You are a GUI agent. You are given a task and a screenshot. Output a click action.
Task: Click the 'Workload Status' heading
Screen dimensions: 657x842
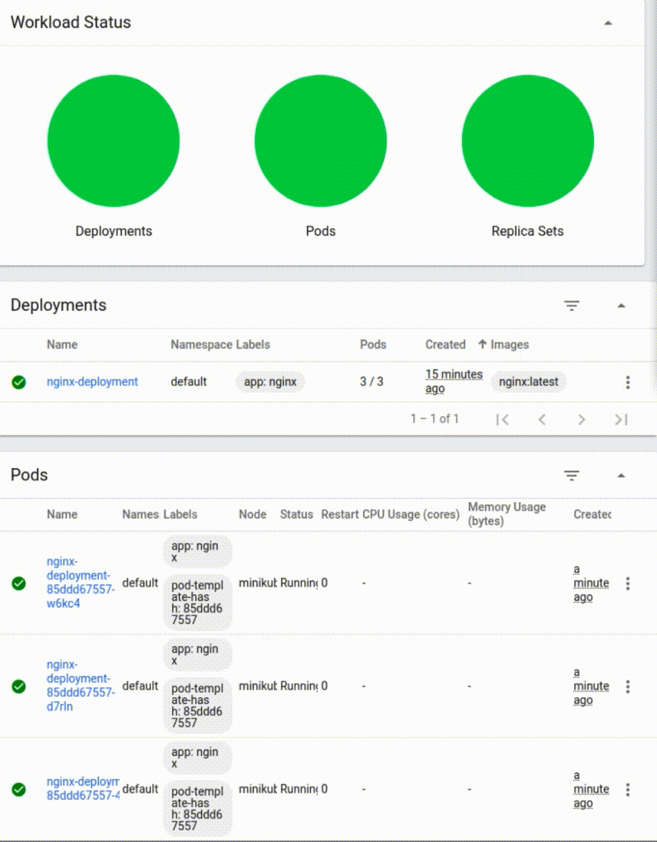(71, 22)
